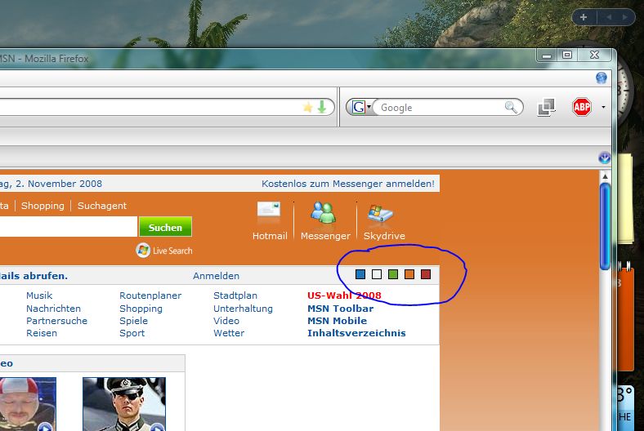644x431 pixels.
Task: Select the red color theme swatch
Action: click(x=426, y=274)
